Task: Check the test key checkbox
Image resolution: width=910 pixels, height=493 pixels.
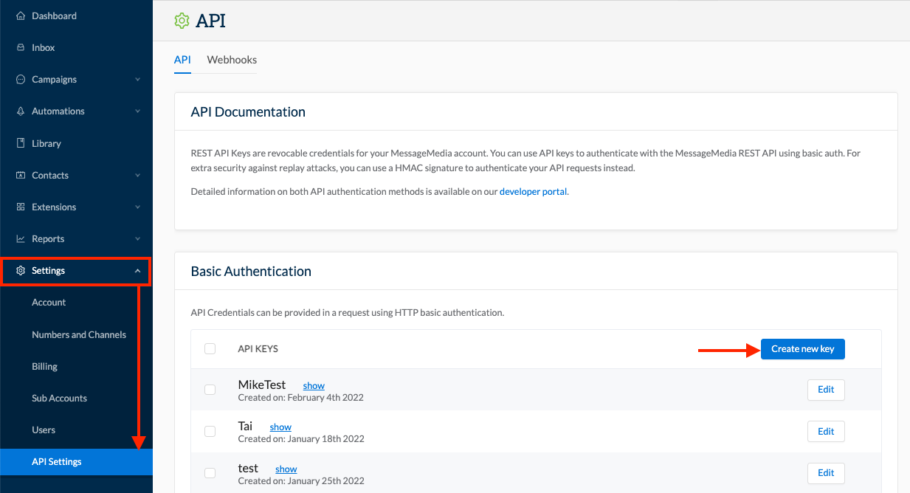Action: 210,473
